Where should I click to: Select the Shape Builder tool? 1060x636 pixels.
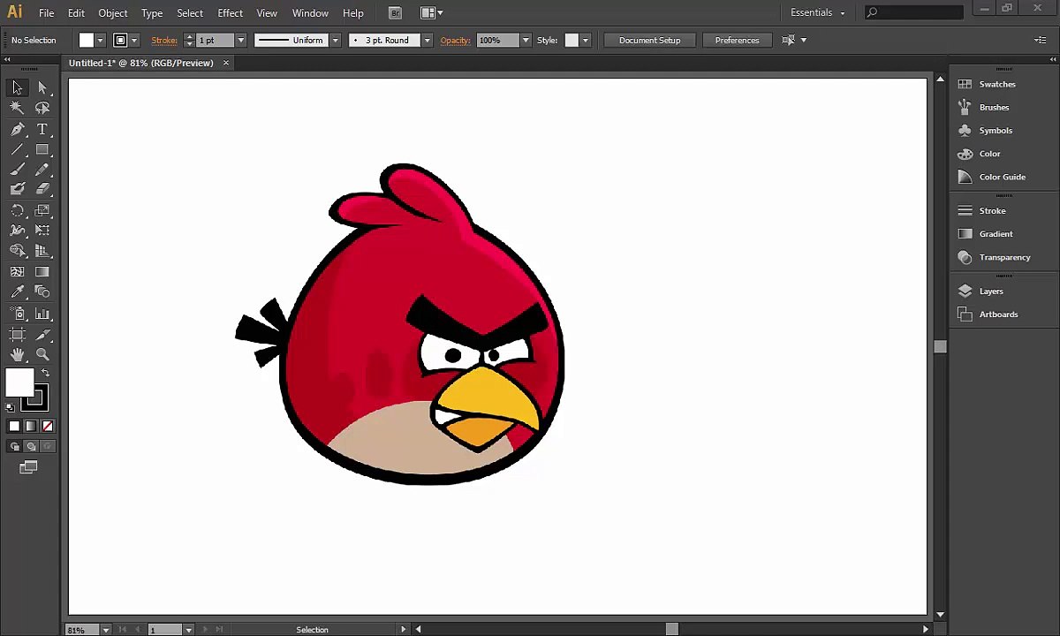[x=17, y=251]
